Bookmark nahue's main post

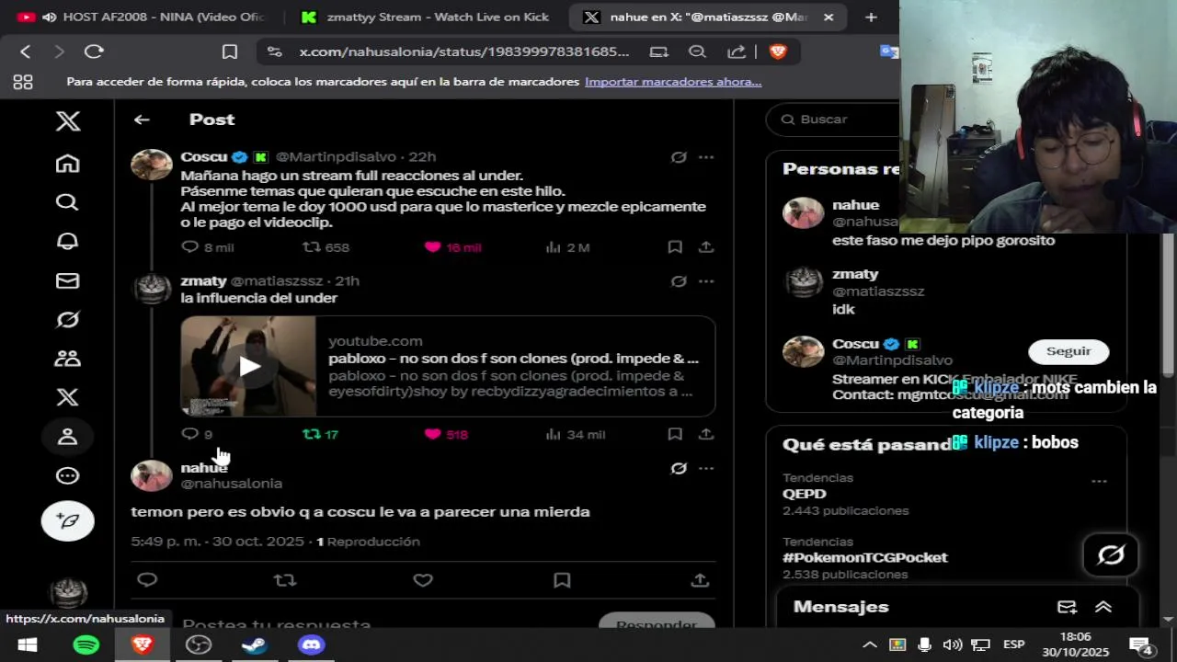pos(562,579)
